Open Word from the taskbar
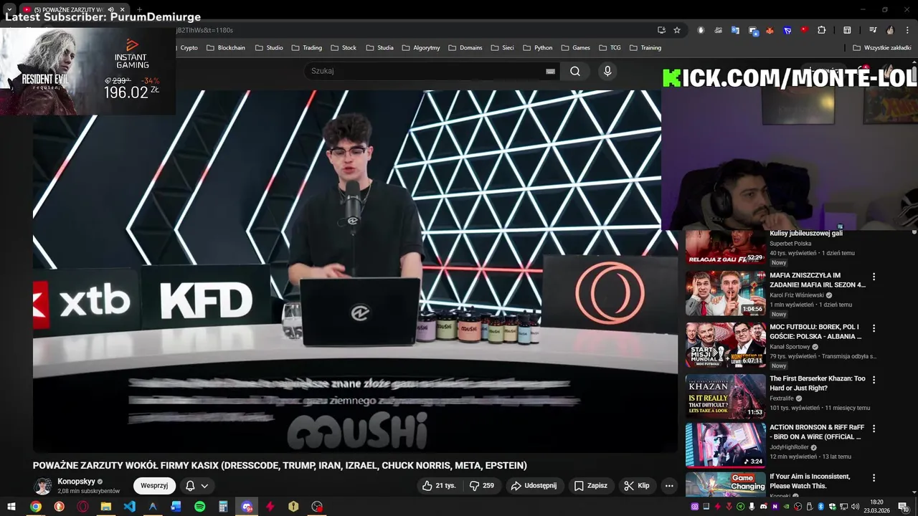 point(176,507)
